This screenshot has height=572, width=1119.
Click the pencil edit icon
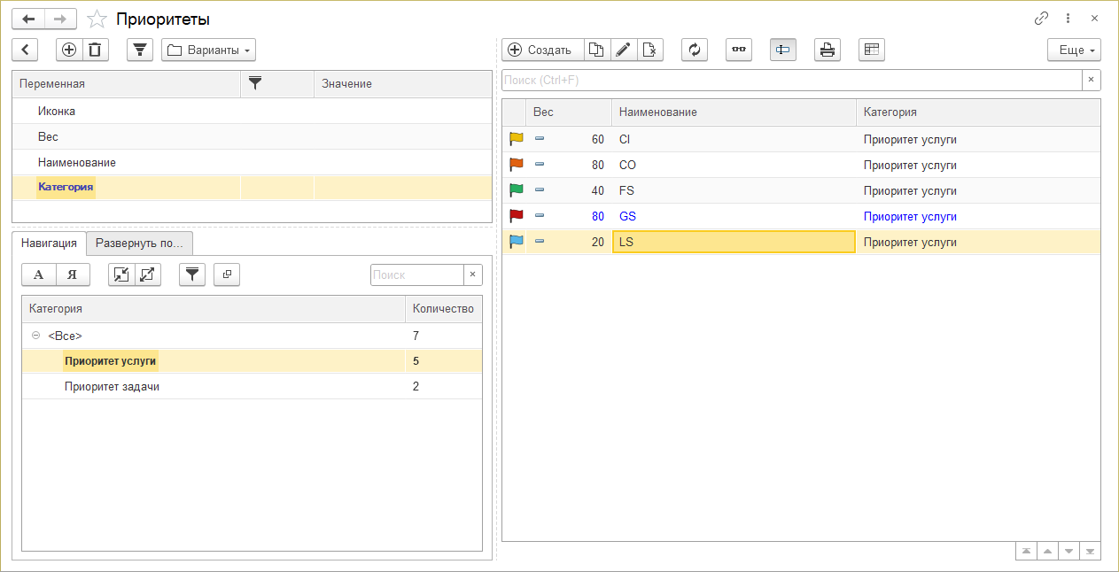point(624,50)
